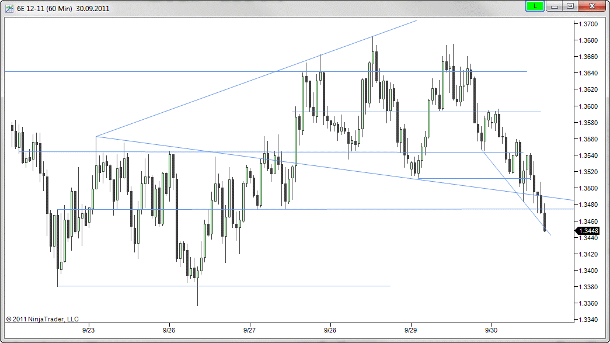
Task: Click the green L link button
Action: pos(535,6)
